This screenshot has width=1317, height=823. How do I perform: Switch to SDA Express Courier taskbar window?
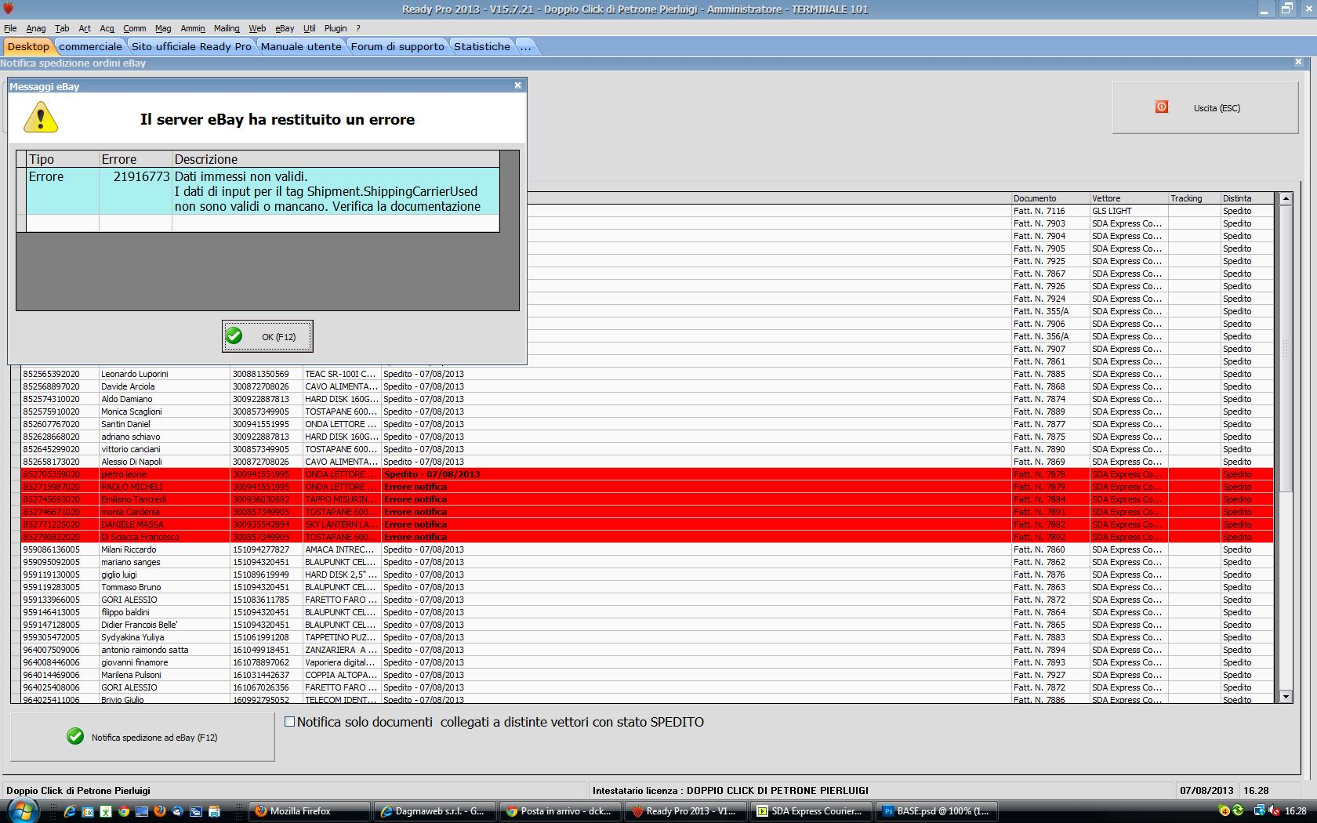(x=811, y=811)
